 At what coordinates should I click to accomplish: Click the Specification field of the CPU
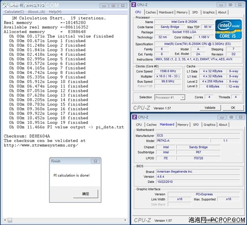198,44
